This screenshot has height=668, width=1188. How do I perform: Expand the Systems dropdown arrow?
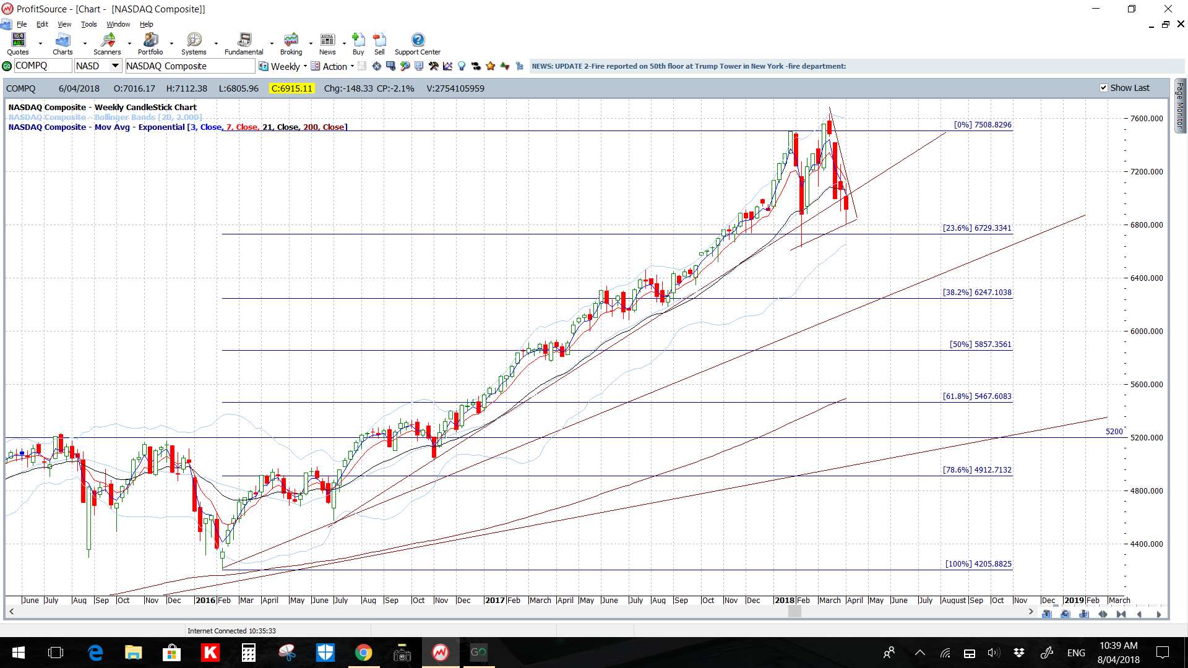216,44
